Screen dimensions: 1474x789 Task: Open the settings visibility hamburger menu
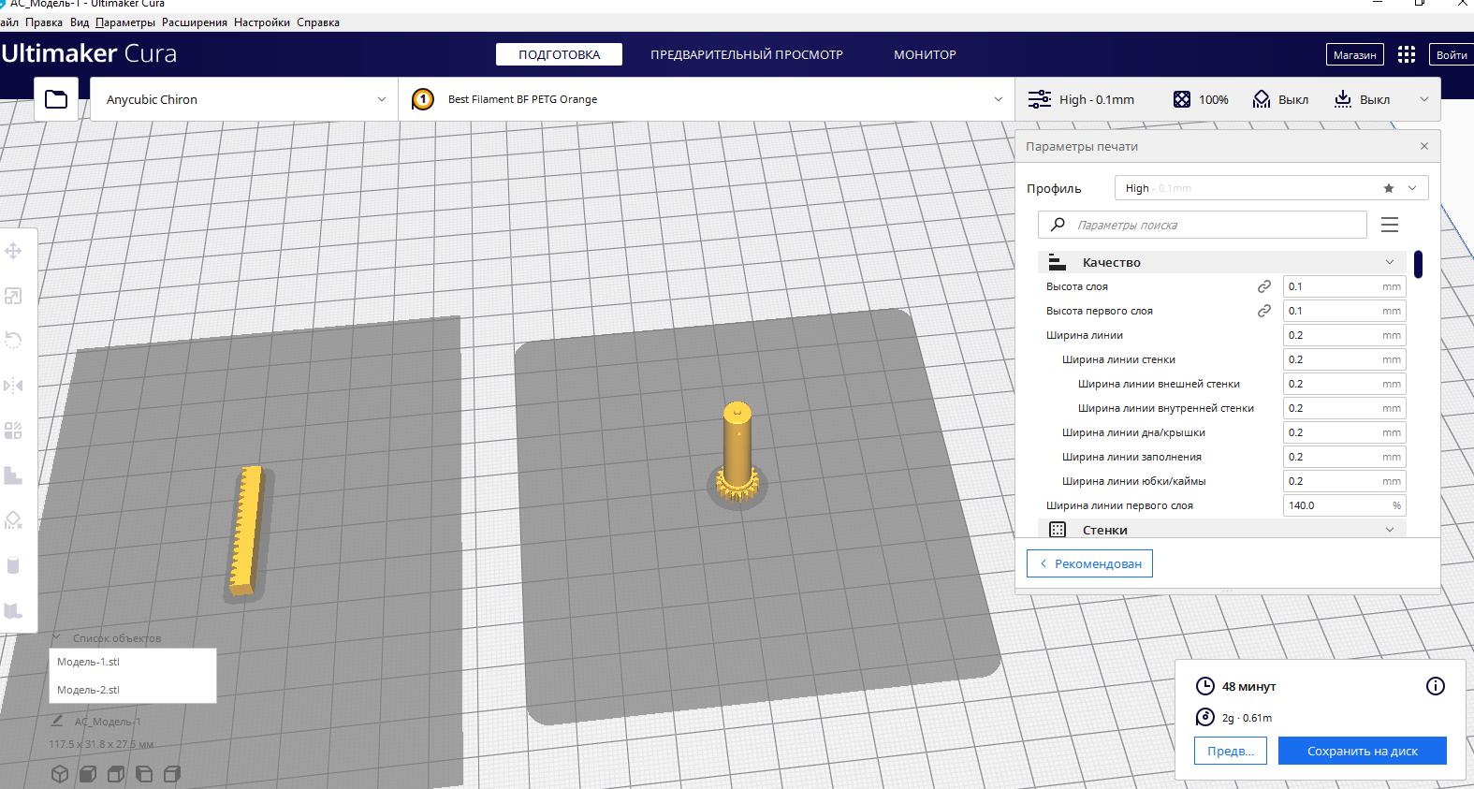click(x=1390, y=225)
